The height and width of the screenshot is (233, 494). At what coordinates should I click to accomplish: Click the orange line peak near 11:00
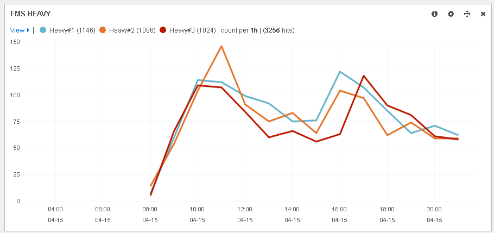pyautogui.click(x=221, y=46)
